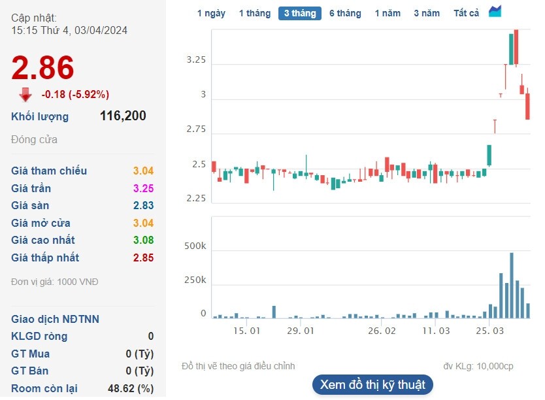
Task: Click the area chart type icon
Action: click(495, 12)
